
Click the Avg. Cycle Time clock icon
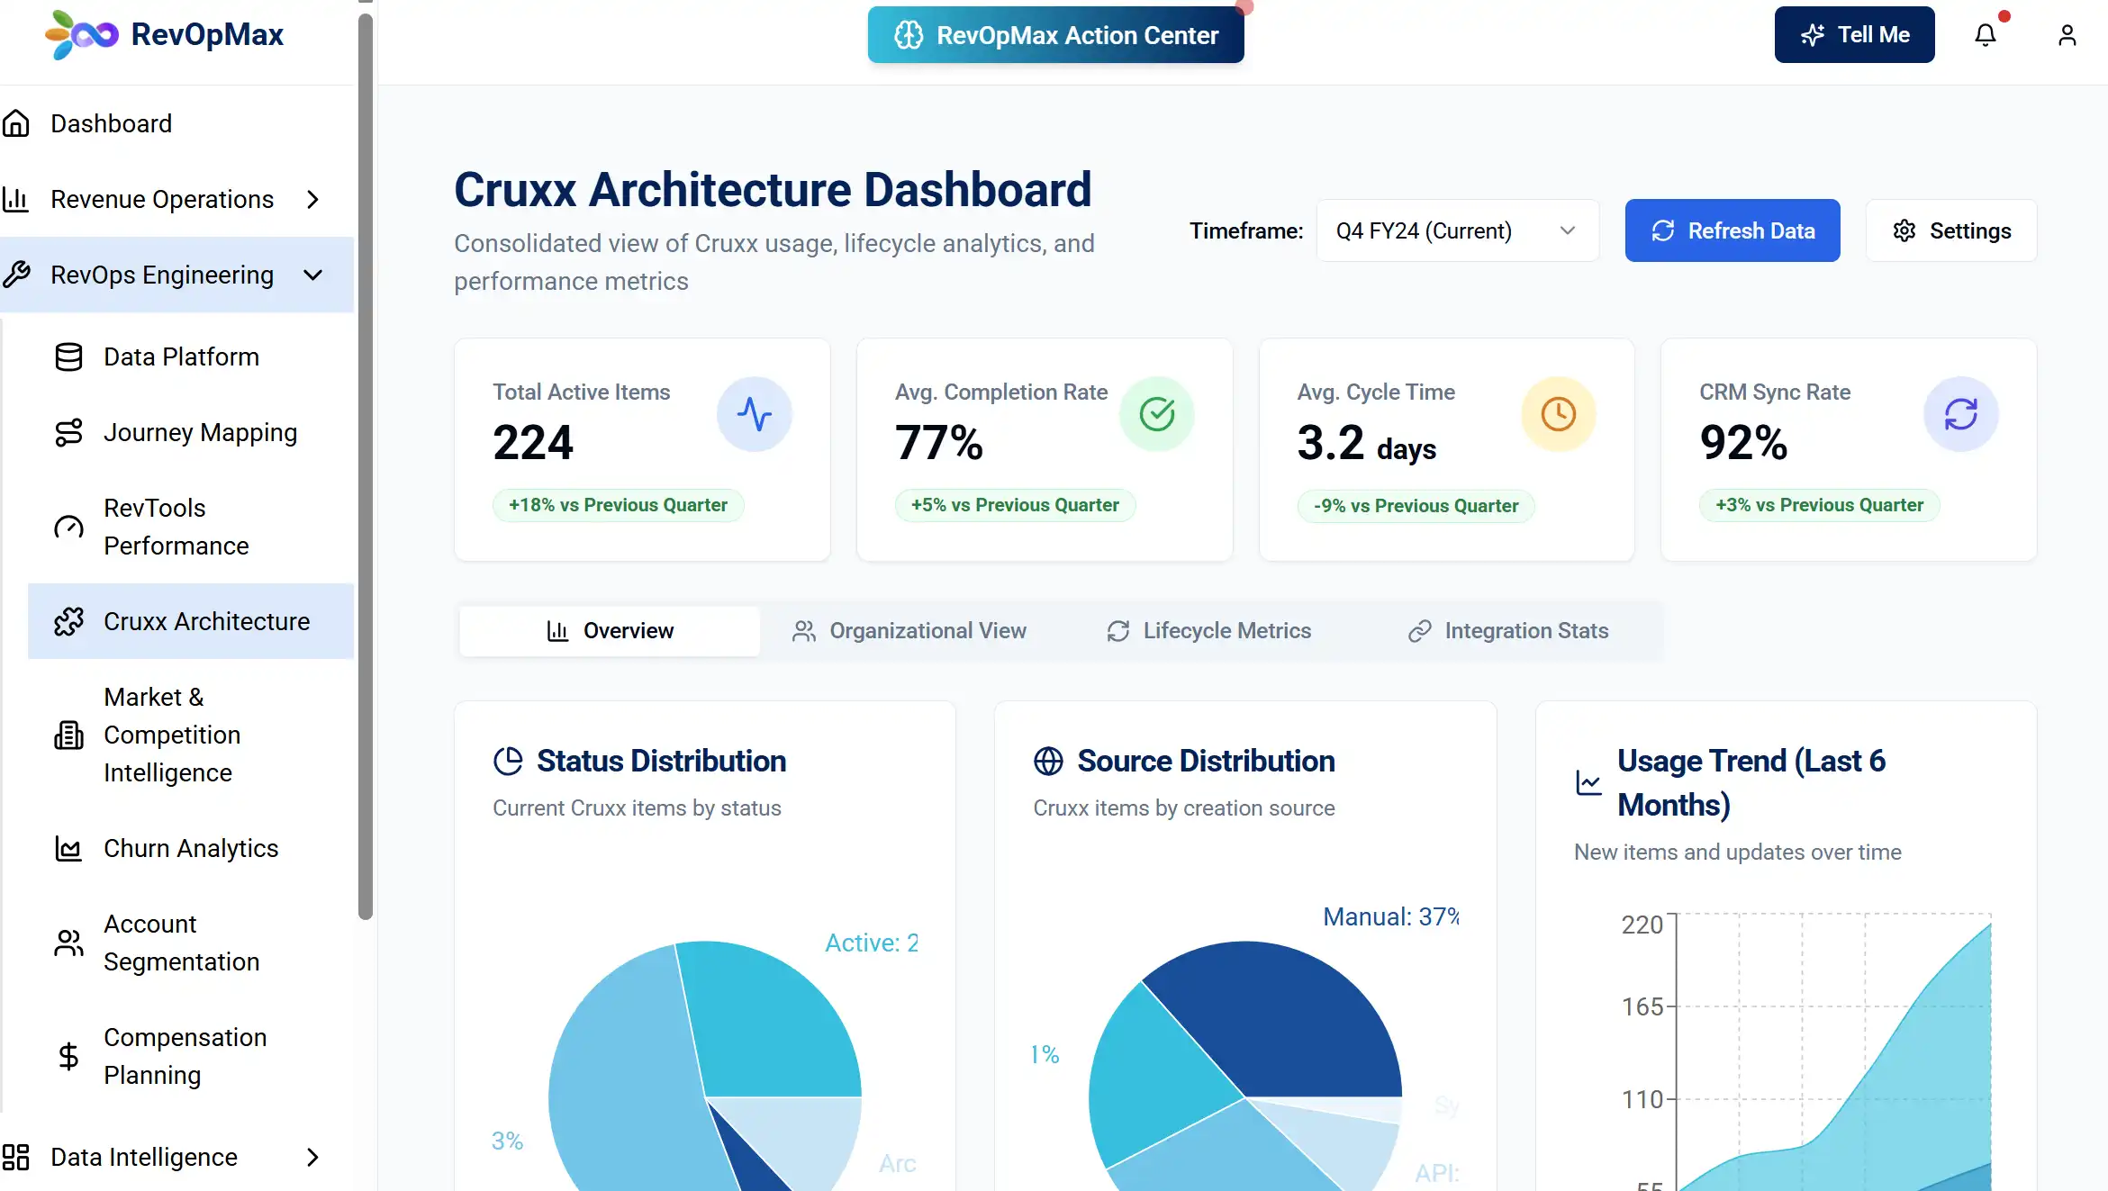pos(1558,414)
